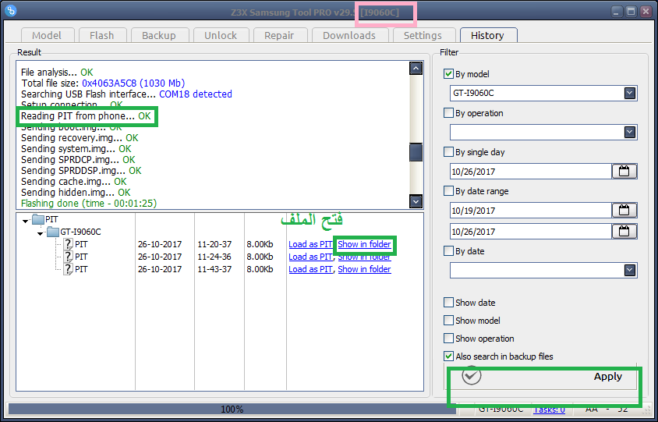658x422 pixels.
Task: Click Load as PIT for 11-24-36
Action: (310, 257)
